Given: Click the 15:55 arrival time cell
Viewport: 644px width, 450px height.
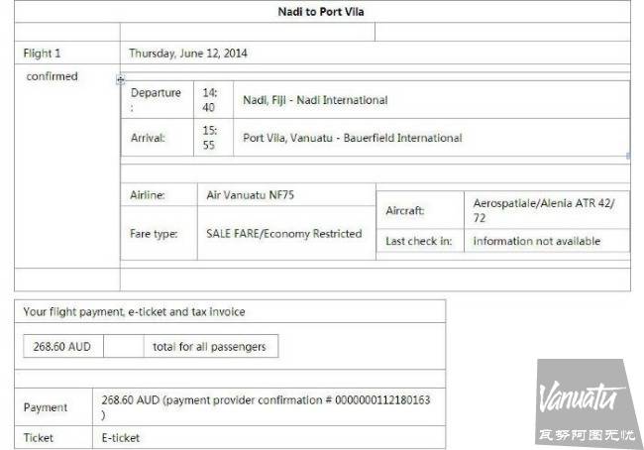Looking at the screenshot, I should coord(211,138).
